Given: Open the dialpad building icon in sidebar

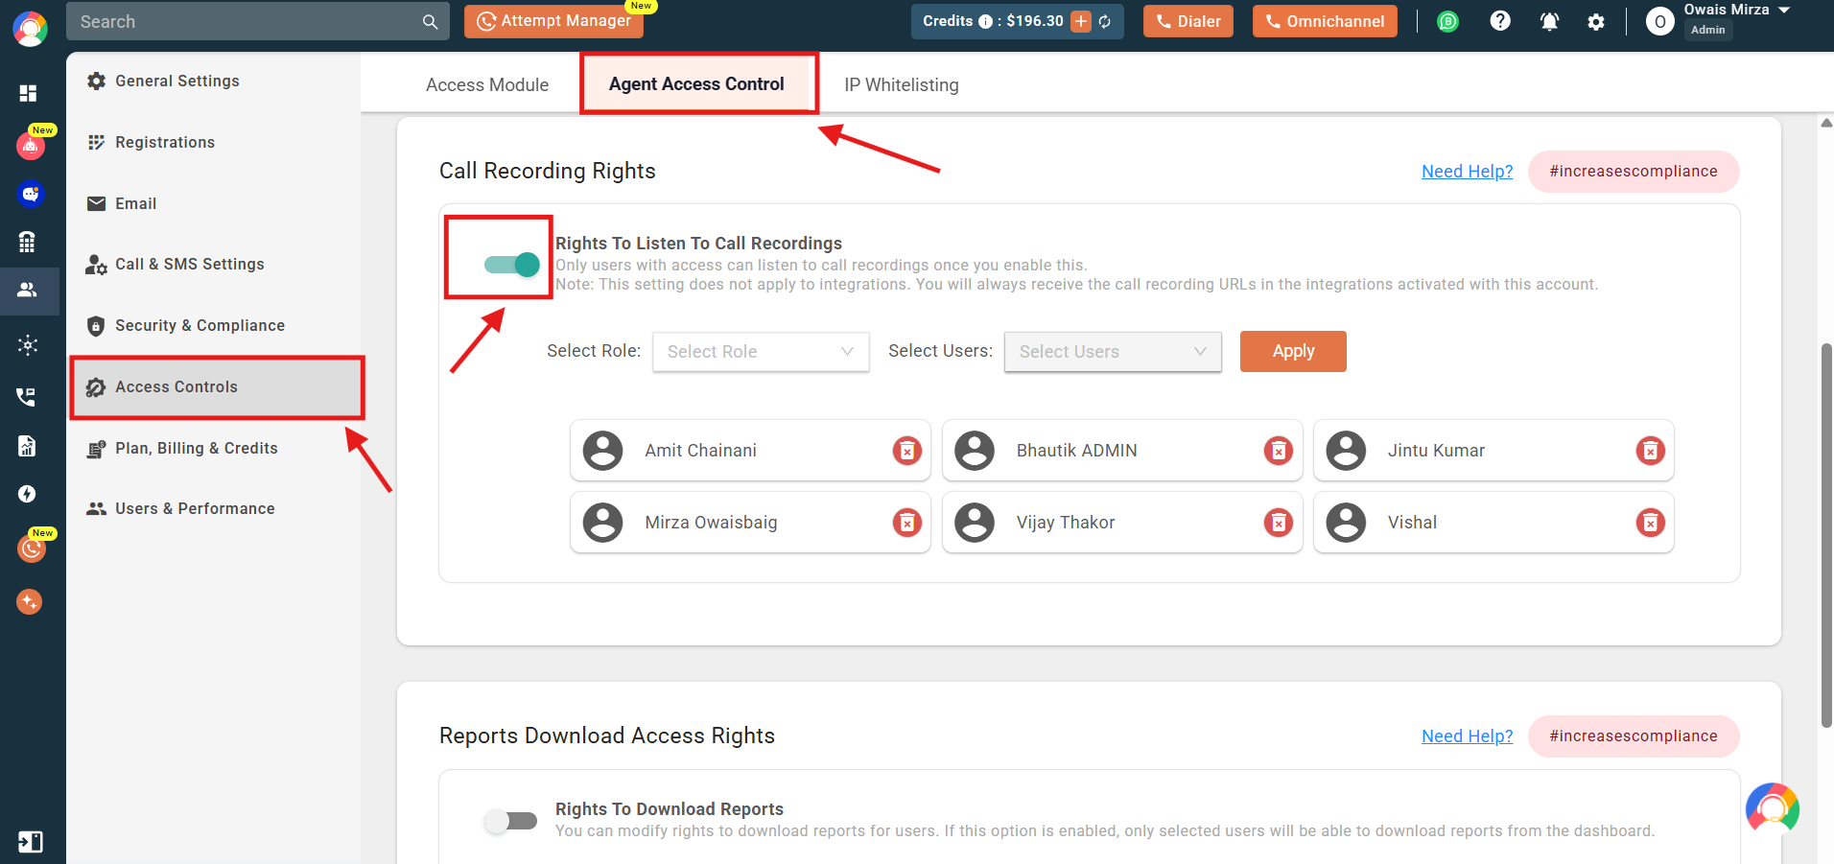Looking at the screenshot, I should pyautogui.click(x=28, y=242).
